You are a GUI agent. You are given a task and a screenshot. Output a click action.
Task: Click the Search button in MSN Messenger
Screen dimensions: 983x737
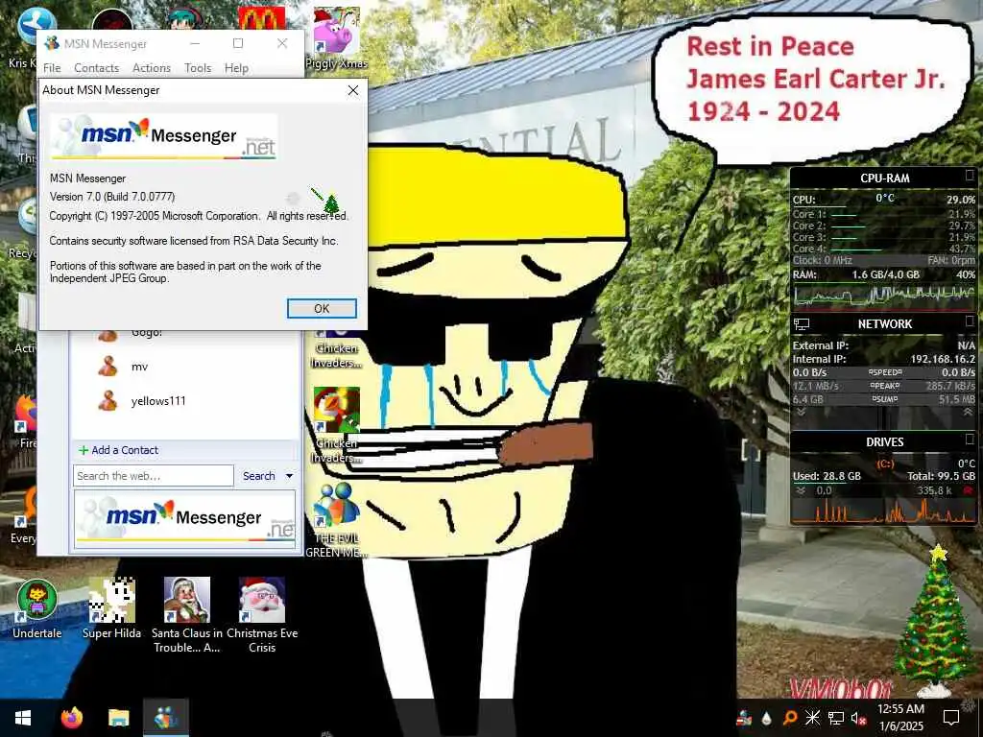(x=259, y=476)
